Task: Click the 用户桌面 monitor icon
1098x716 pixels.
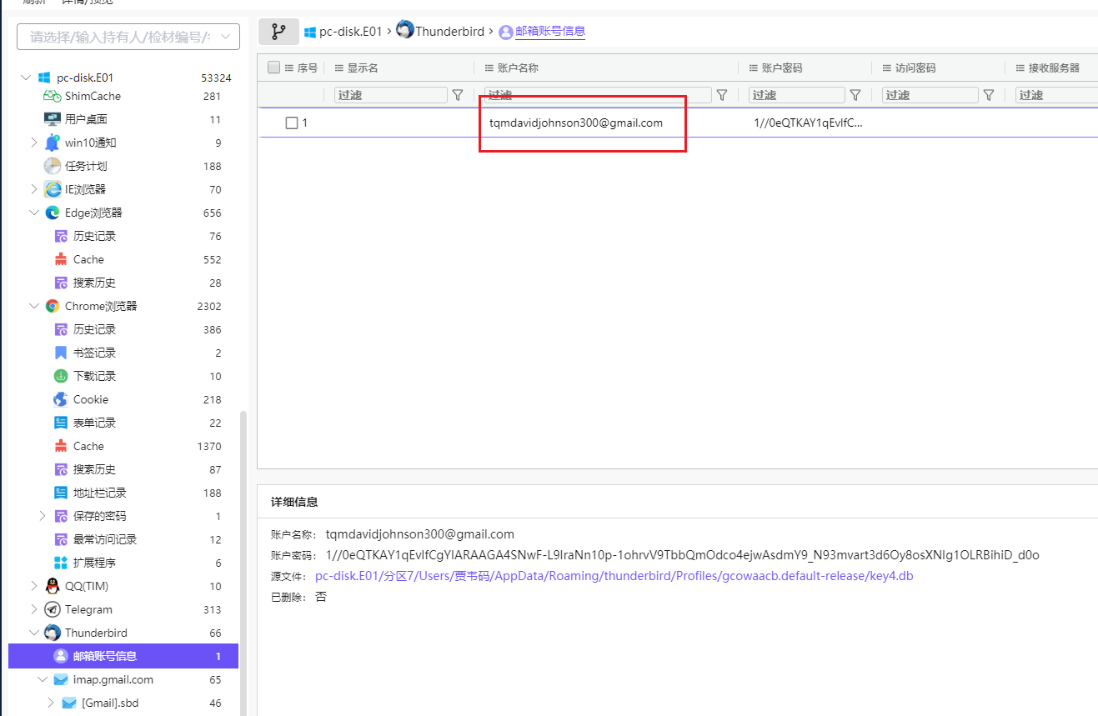Action: tap(52, 119)
